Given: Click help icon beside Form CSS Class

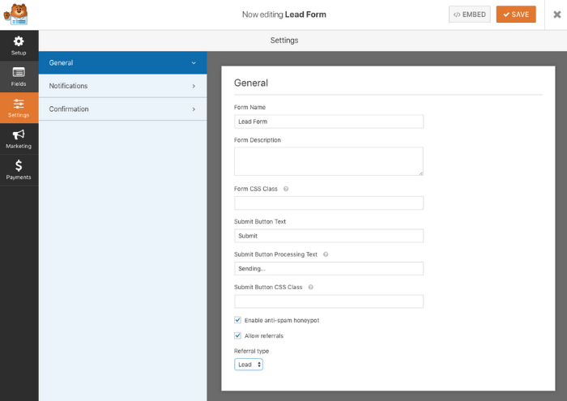Looking at the screenshot, I should click(x=286, y=189).
